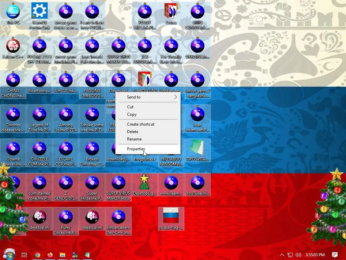
Task: Choose Cut from the context menu
Action: [x=148, y=107]
